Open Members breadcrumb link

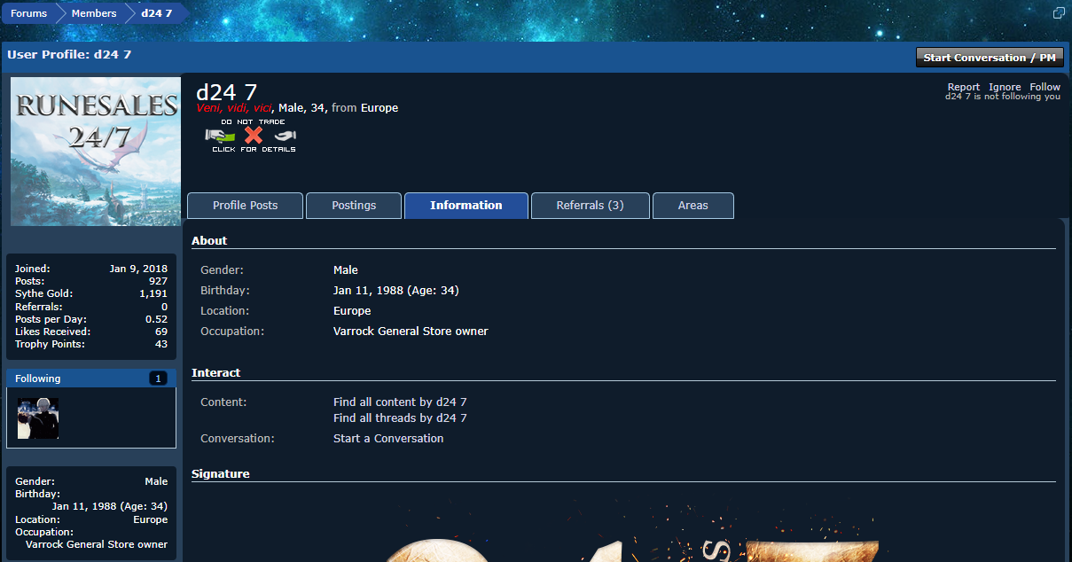(94, 13)
